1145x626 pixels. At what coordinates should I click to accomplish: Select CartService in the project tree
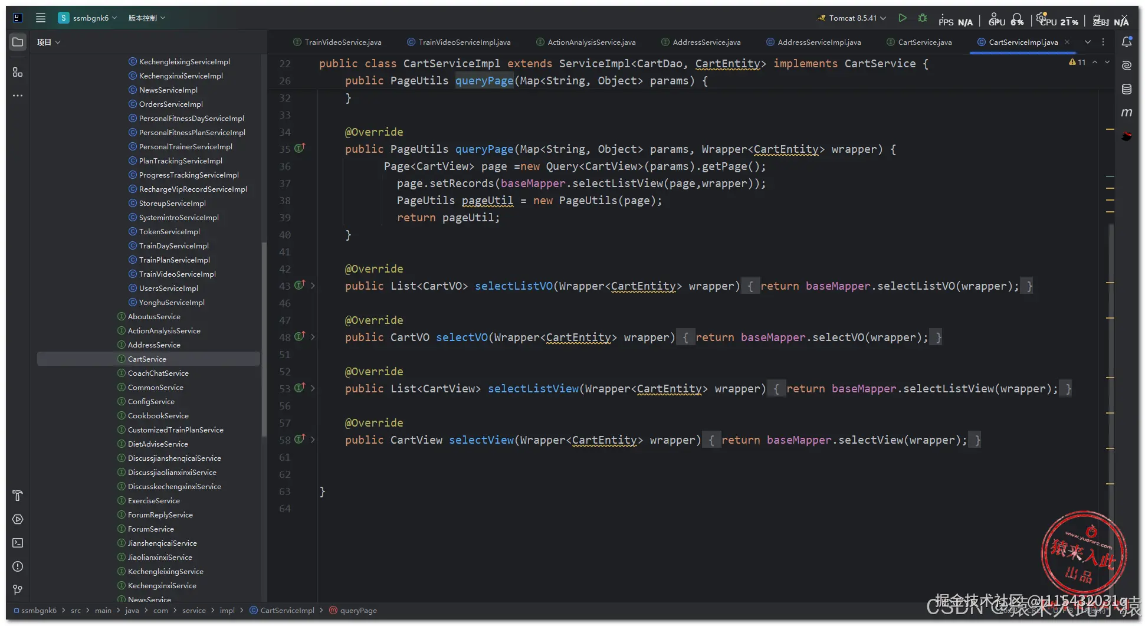pos(147,359)
